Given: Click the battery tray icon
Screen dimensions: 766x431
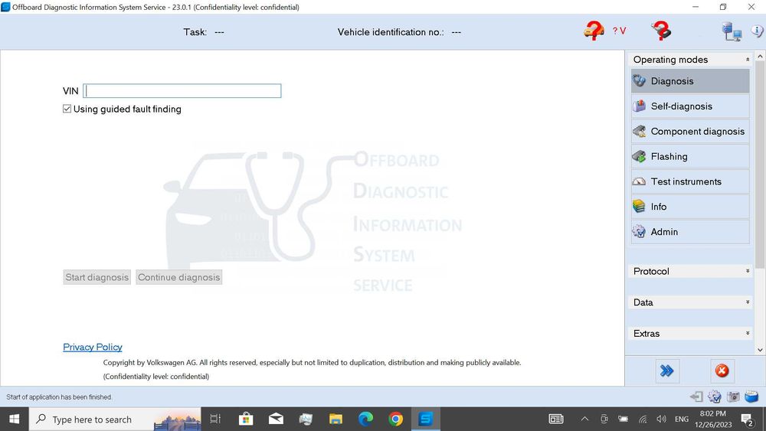Looking at the screenshot, I should click(x=623, y=419).
